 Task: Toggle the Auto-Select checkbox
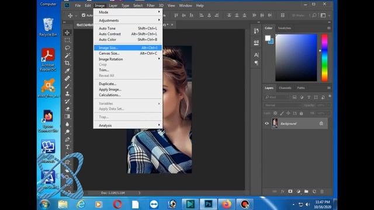pos(84,15)
